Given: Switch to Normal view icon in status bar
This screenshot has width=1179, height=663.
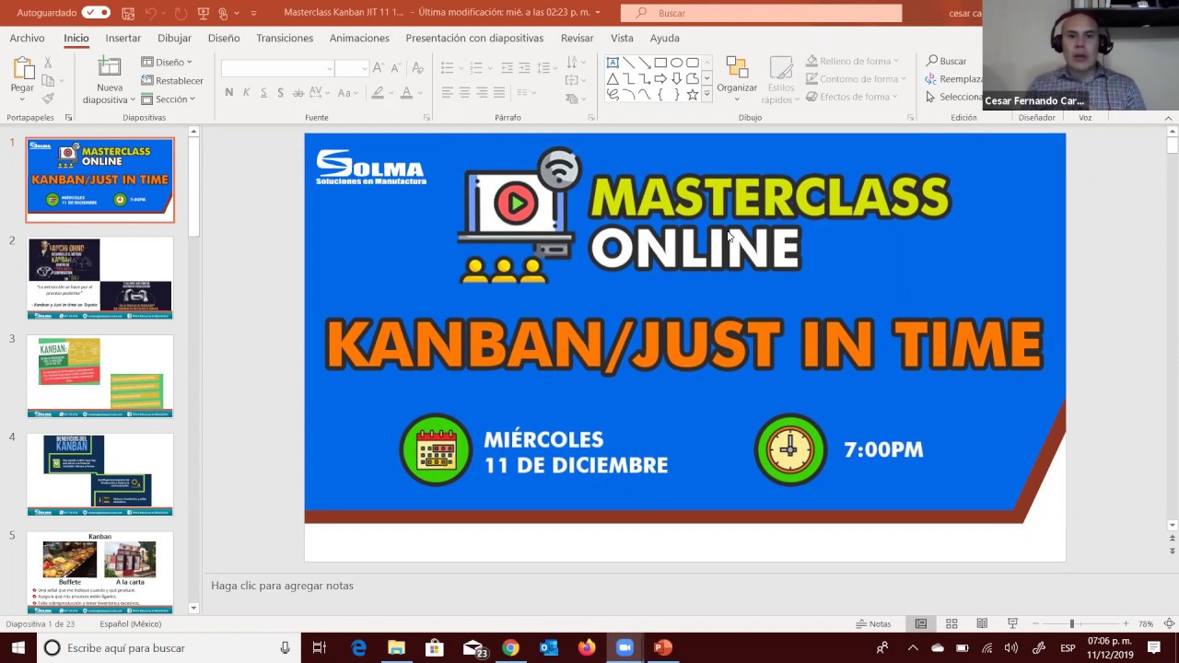Looking at the screenshot, I should (x=920, y=623).
